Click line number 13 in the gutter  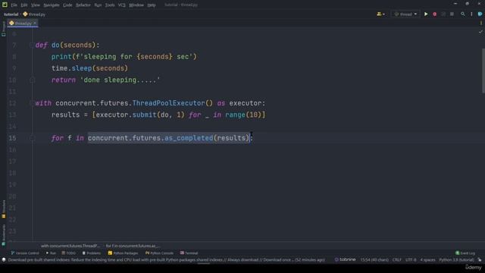(x=12, y=115)
